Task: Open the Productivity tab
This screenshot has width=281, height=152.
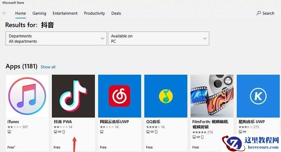Action: click(94, 13)
